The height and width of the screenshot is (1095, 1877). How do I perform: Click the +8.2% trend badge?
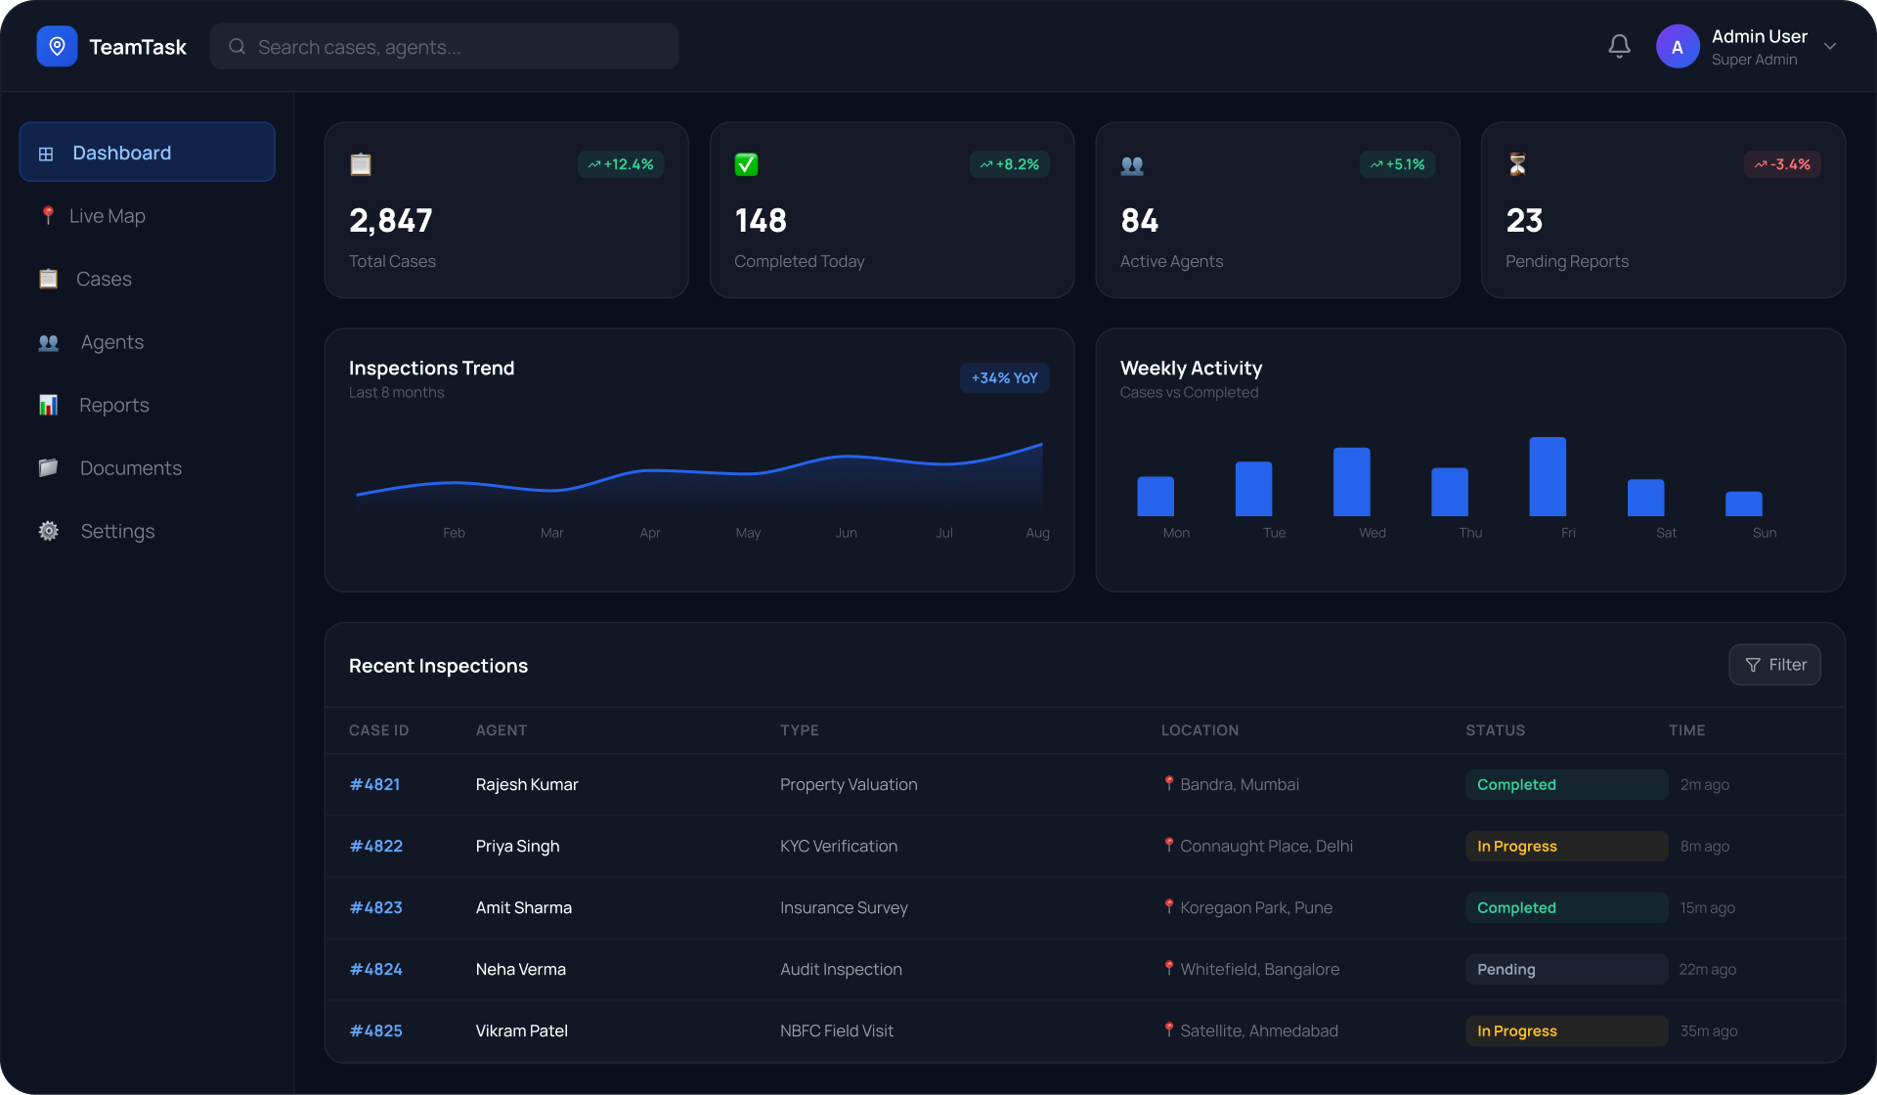pos(1010,164)
